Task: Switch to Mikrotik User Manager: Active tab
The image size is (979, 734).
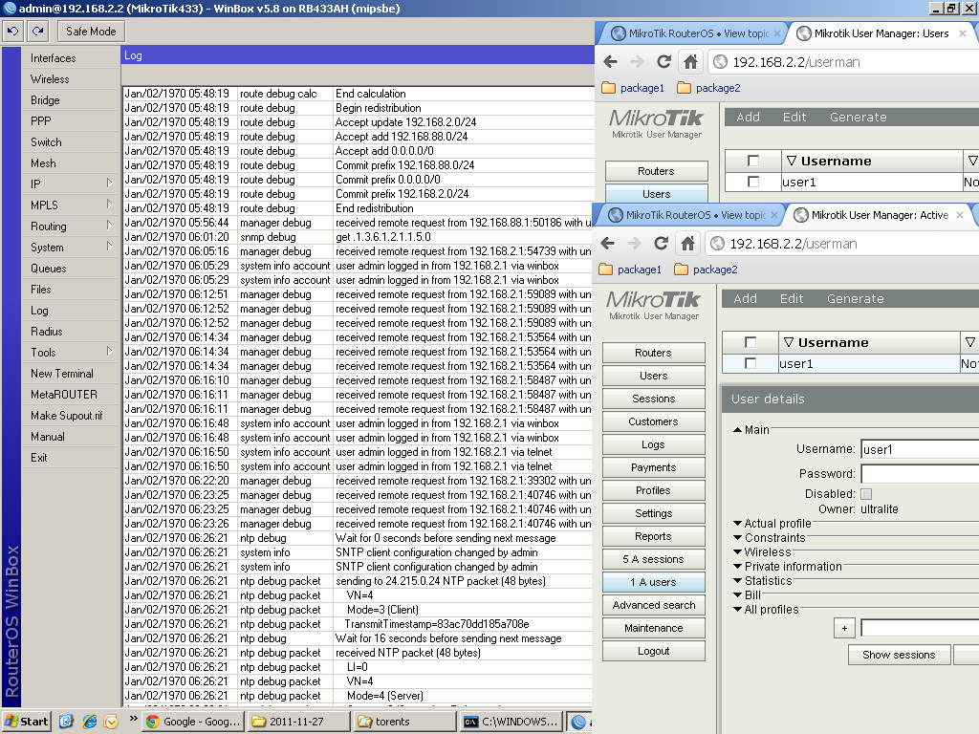Action: (x=880, y=215)
